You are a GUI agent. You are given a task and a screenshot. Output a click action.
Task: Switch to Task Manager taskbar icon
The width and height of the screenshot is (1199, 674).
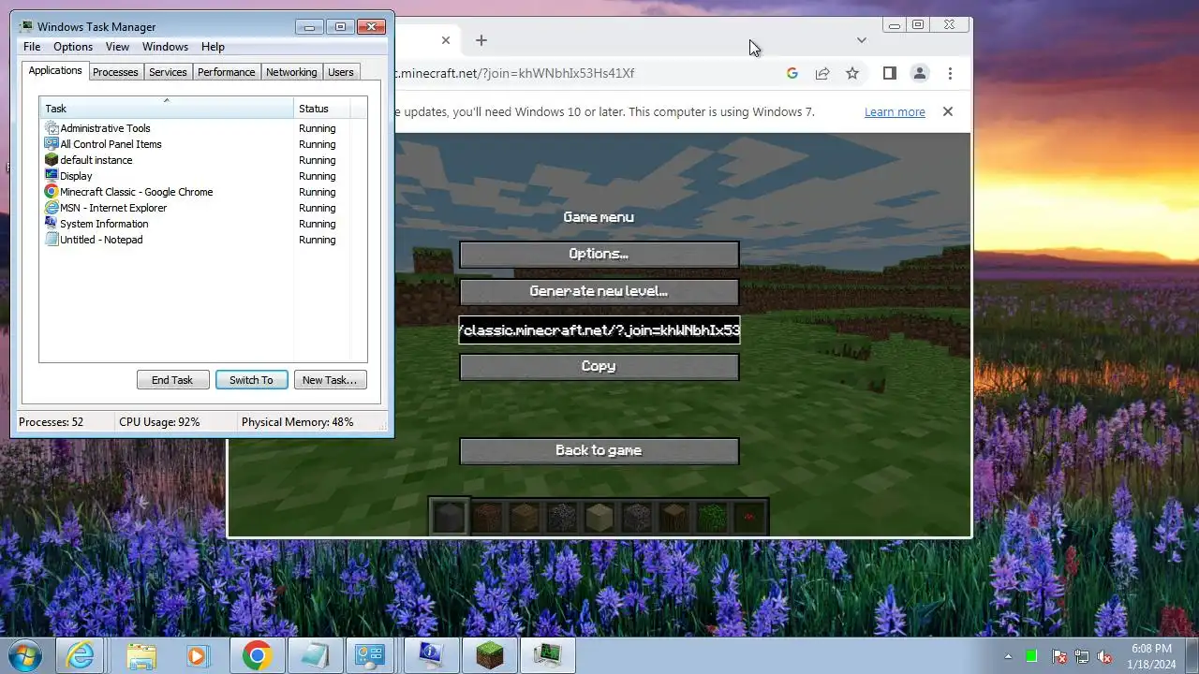[x=547, y=655]
